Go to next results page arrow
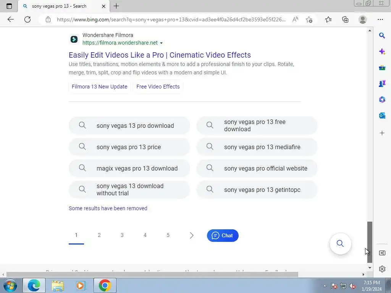The width and height of the screenshot is (391, 293). (x=192, y=235)
